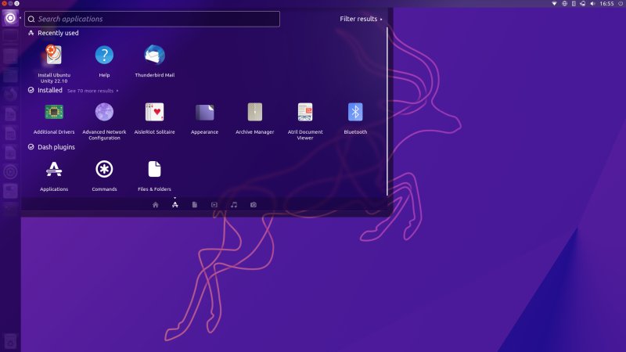Launch Advanced Network Configuration

click(x=104, y=121)
